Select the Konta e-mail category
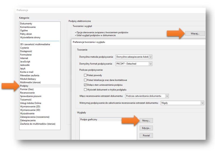 click(x=40, y=72)
